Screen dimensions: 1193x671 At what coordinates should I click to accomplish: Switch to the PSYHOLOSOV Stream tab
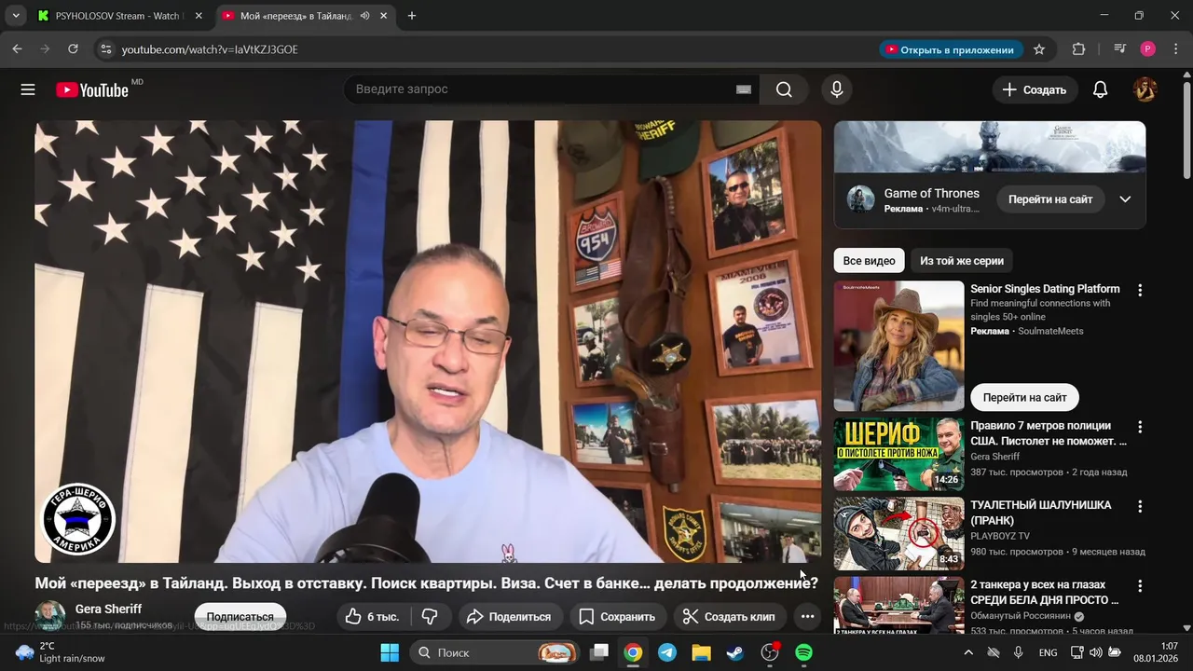(118, 16)
